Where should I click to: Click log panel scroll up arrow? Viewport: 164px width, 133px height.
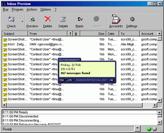pos(160,112)
